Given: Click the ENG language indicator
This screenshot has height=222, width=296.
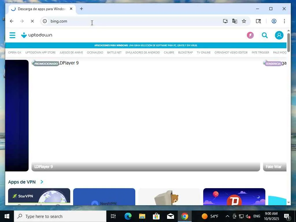Looking at the screenshot, I should coord(257,216).
